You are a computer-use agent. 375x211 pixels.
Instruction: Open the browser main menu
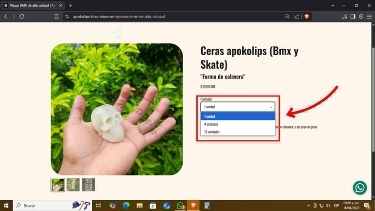(x=370, y=17)
